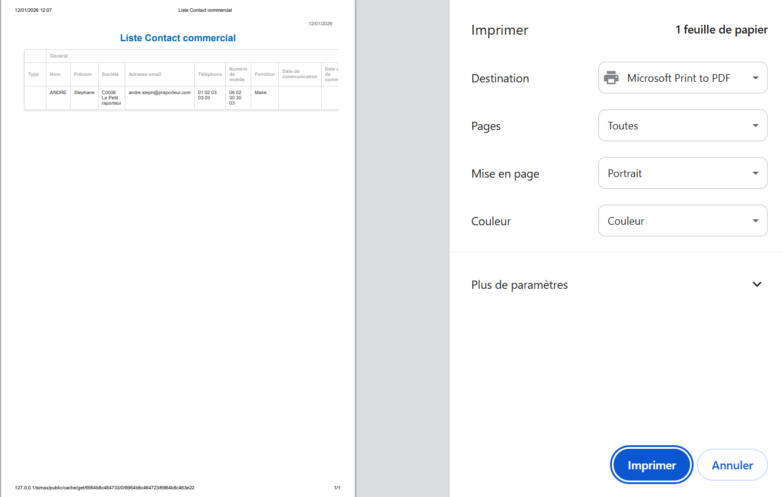Click the printer icon in Destination field

612,78
